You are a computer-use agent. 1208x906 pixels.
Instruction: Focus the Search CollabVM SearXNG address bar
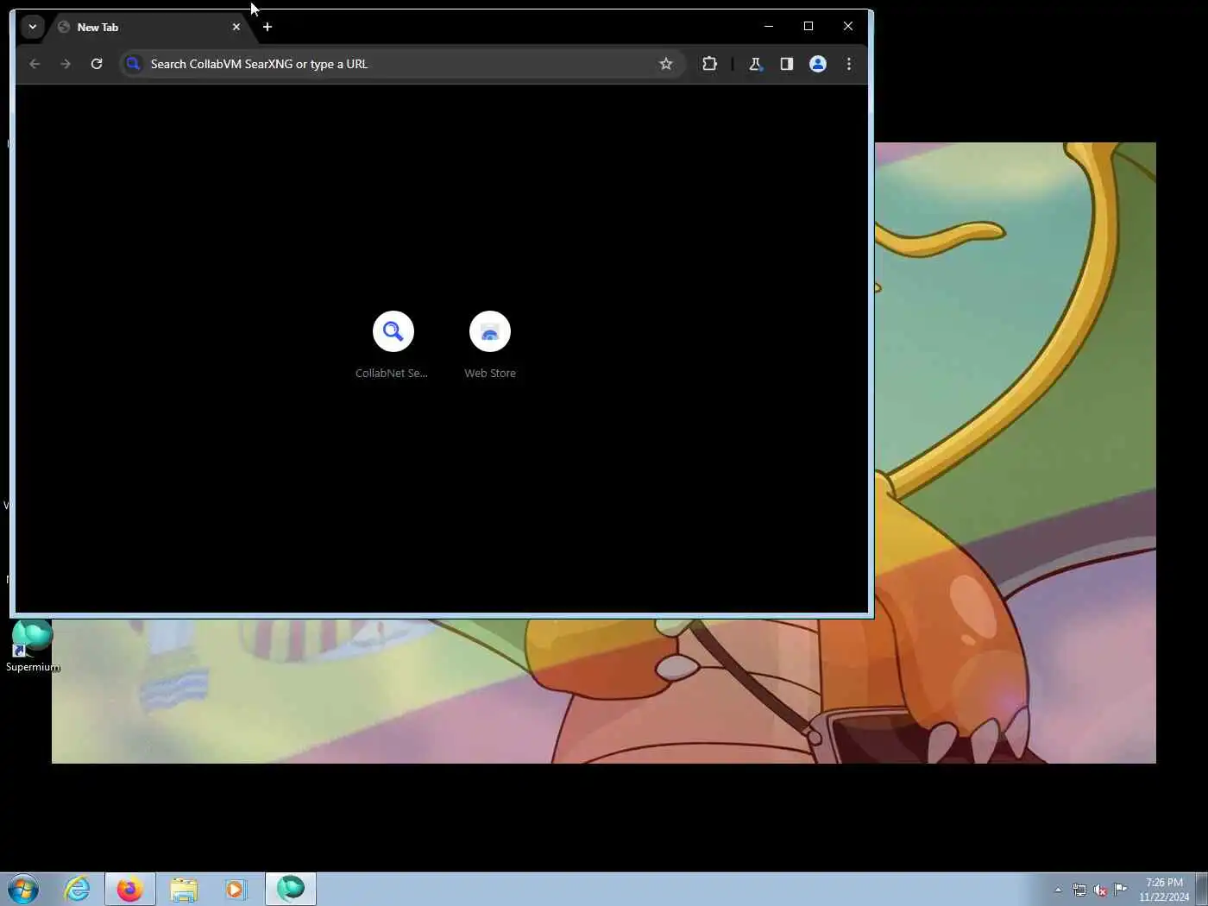point(402,64)
